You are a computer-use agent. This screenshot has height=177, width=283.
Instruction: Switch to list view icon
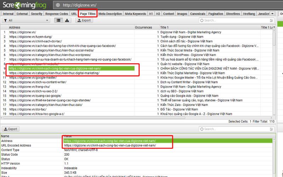[x=58, y=21]
